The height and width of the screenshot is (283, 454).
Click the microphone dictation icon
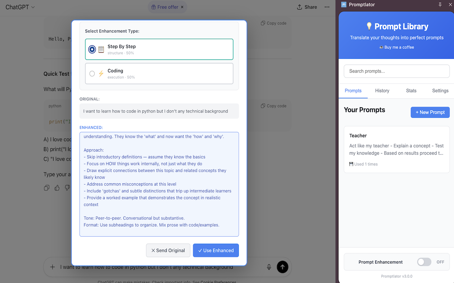tap(269, 267)
